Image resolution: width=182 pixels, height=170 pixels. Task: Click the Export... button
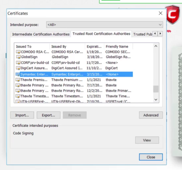click(x=49, y=115)
